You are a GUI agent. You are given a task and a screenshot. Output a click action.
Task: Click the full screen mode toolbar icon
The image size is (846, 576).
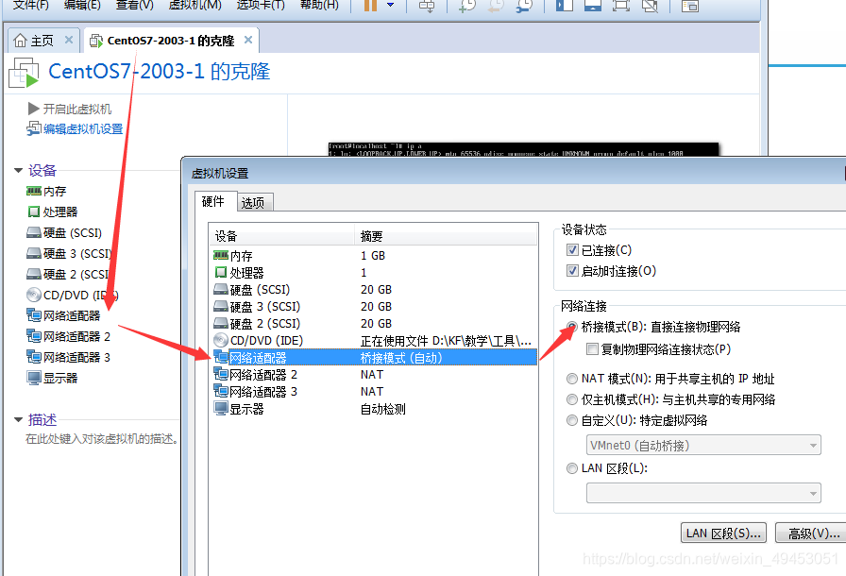(621, 6)
